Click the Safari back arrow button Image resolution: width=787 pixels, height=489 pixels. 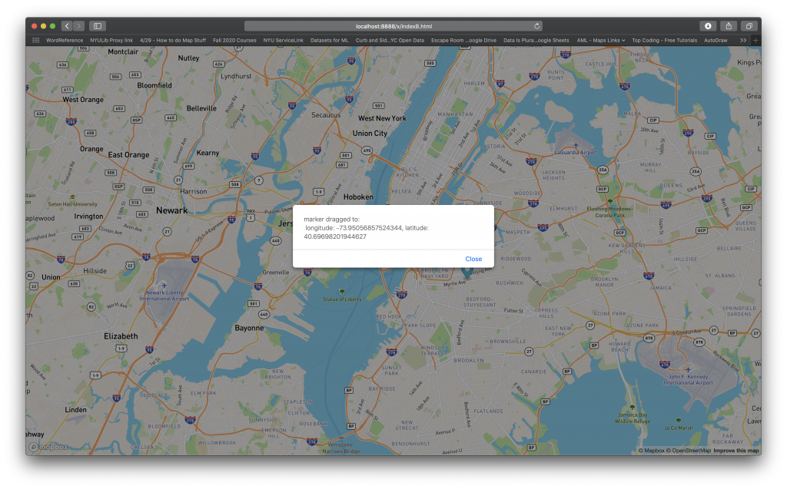(x=66, y=26)
